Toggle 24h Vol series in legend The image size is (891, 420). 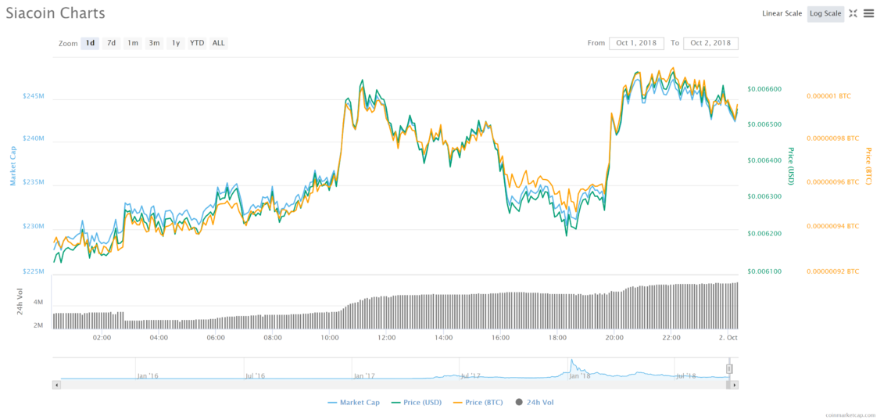(534, 402)
